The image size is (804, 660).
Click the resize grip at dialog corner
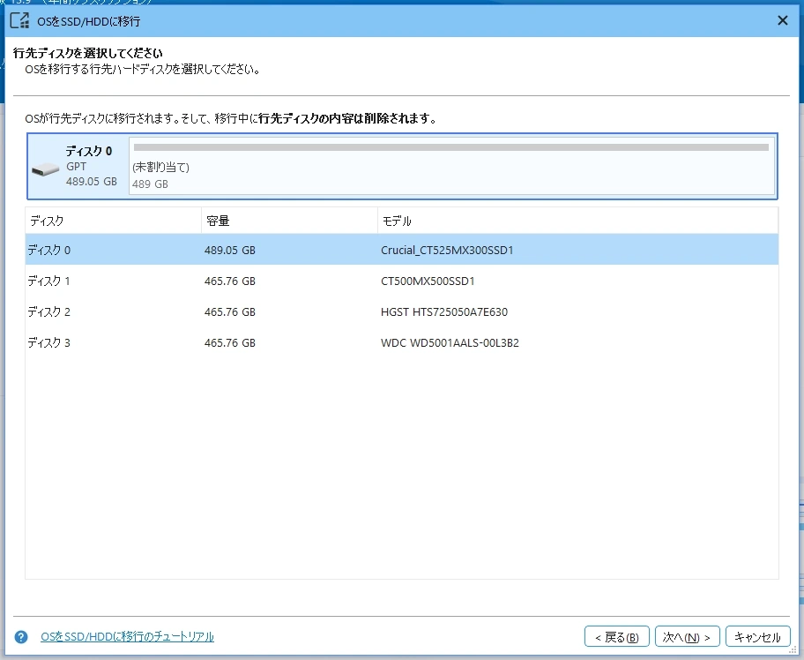click(x=793, y=649)
